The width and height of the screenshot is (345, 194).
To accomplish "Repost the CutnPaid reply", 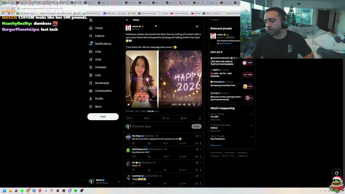I will [x=149, y=183].
